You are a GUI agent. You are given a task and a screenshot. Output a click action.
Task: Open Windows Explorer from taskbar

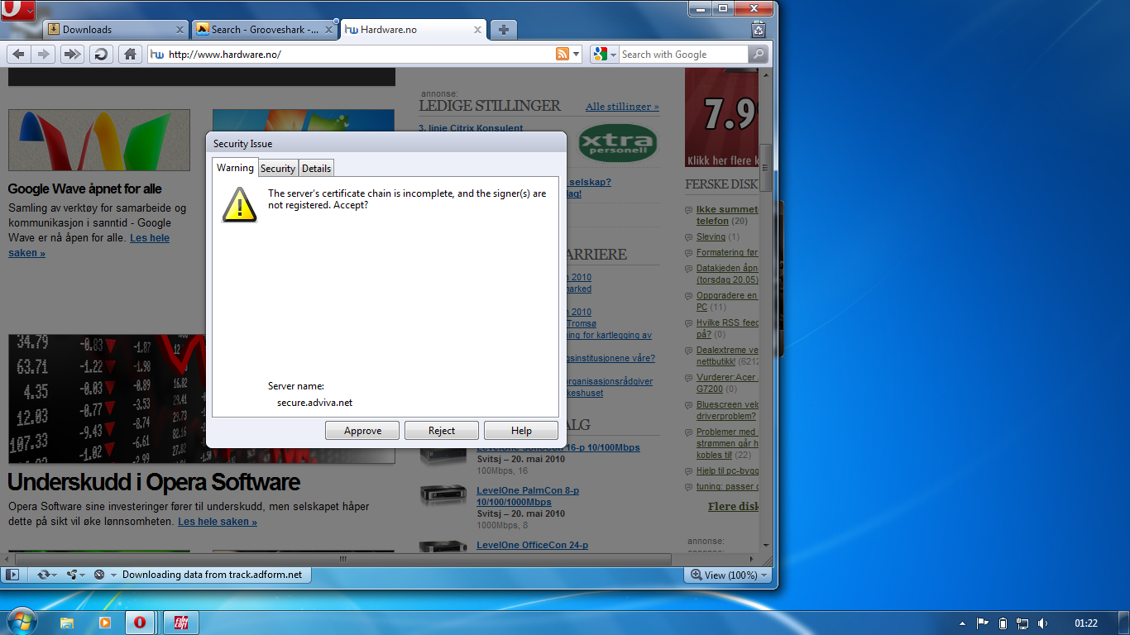(67, 623)
